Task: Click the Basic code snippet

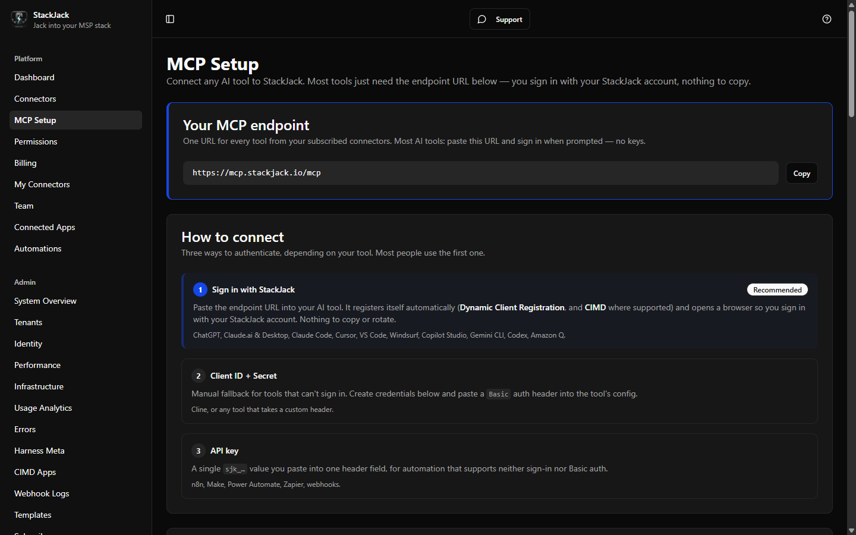Action: 498,394
